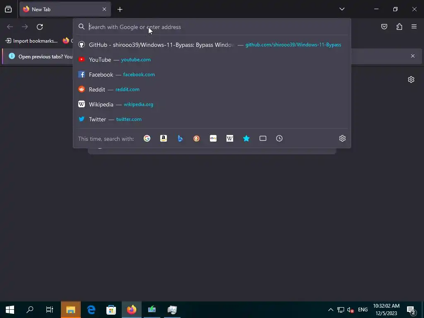Show hidden system tray icons
This screenshot has height=318, width=424.
pyautogui.click(x=330, y=310)
